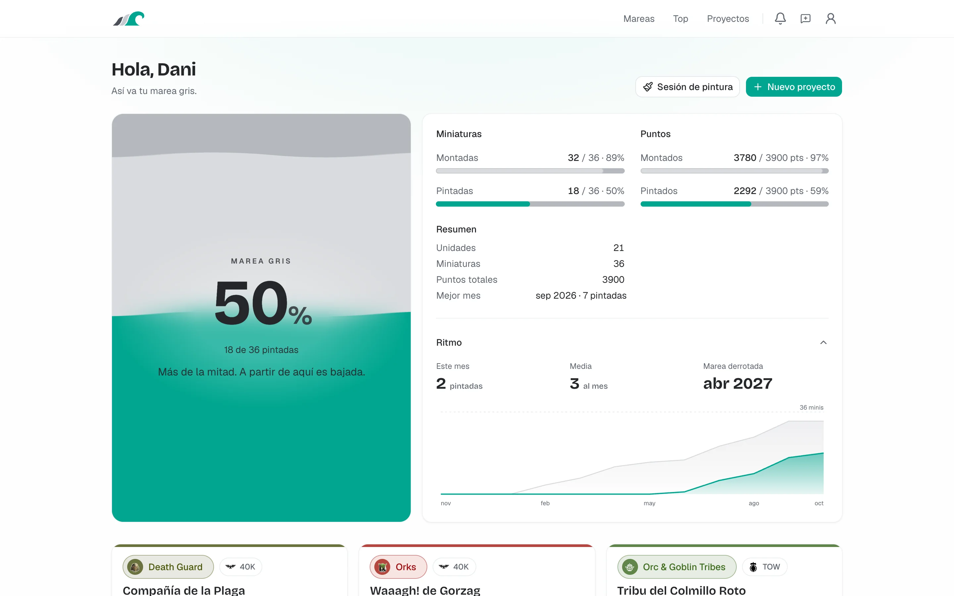The height and width of the screenshot is (596, 954).
Task: Click the 'abr 2027' value
Action: 738,383
